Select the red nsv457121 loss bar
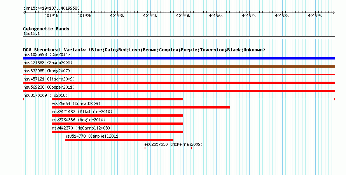346x175 pixels. (x=179, y=83)
